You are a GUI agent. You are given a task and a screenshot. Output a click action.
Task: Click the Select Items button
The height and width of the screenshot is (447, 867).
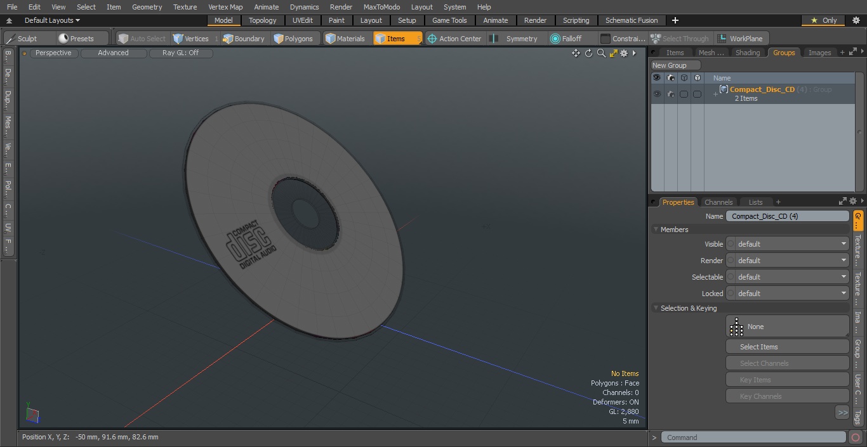click(x=787, y=347)
